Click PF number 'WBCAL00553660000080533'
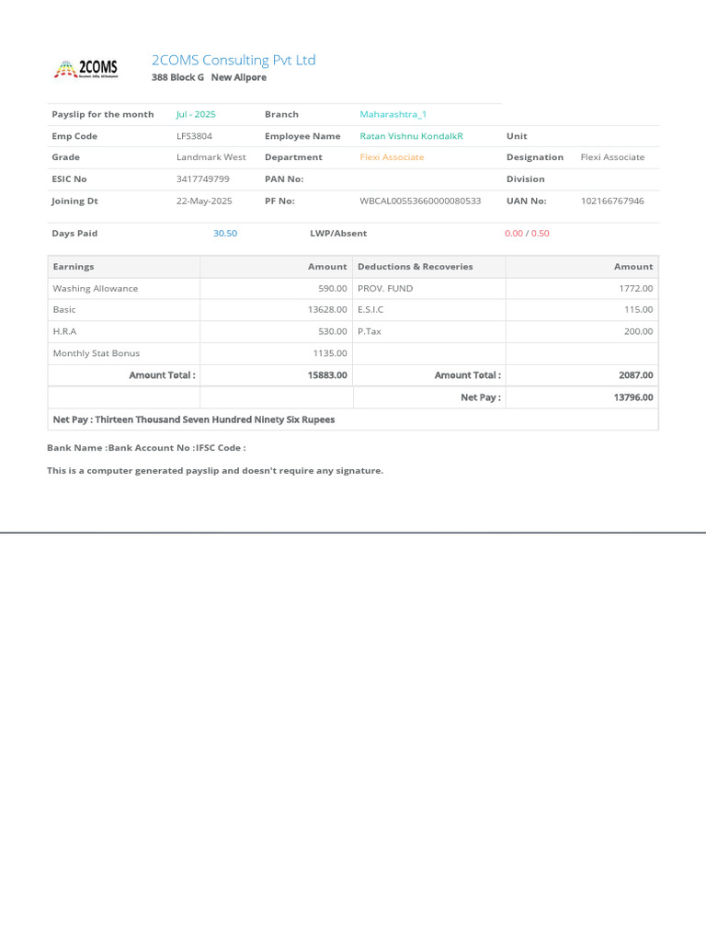This screenshot has width=706, height=942. [420, 201]
